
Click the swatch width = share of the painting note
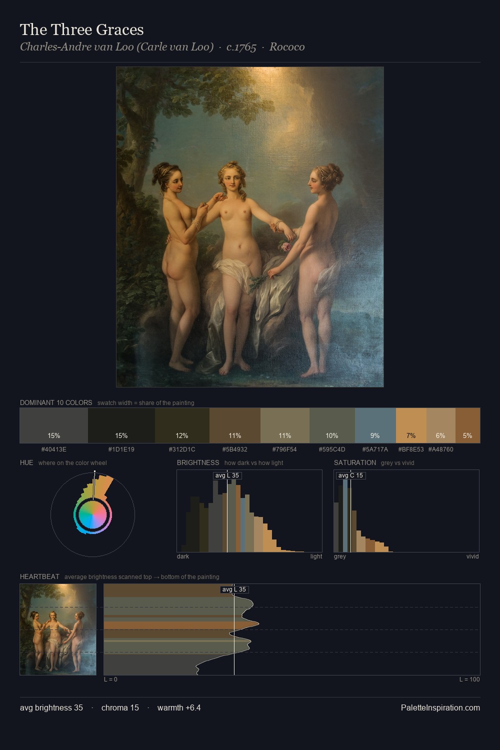pos(146,403)
